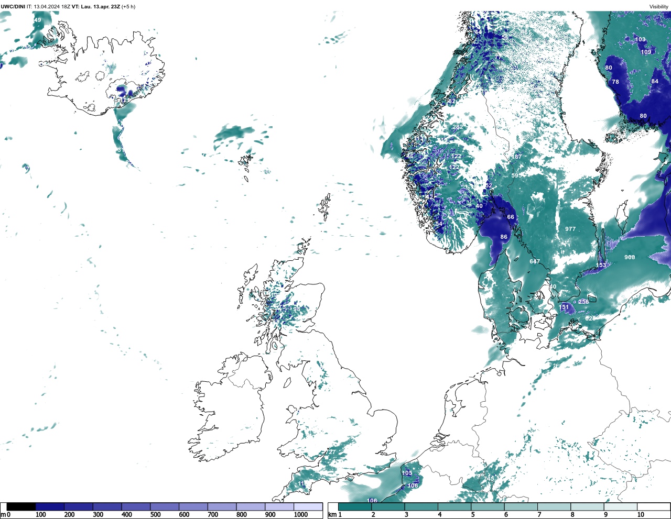Click the '109' visibility value over Finland
Image resolution: width=671 pixels, height=519 pixels.
click(646, 52)
